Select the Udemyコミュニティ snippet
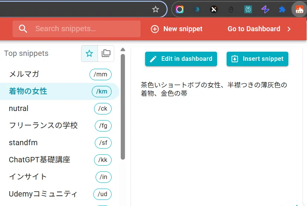 59,194
